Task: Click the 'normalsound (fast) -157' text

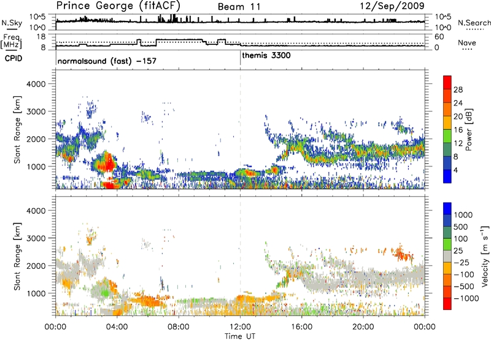Action: [107, 61]
